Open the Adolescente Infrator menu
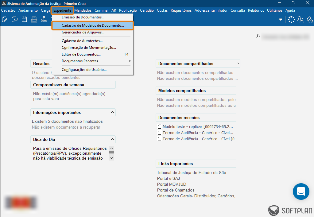314x217 pixels. click(x=211, y=10)
